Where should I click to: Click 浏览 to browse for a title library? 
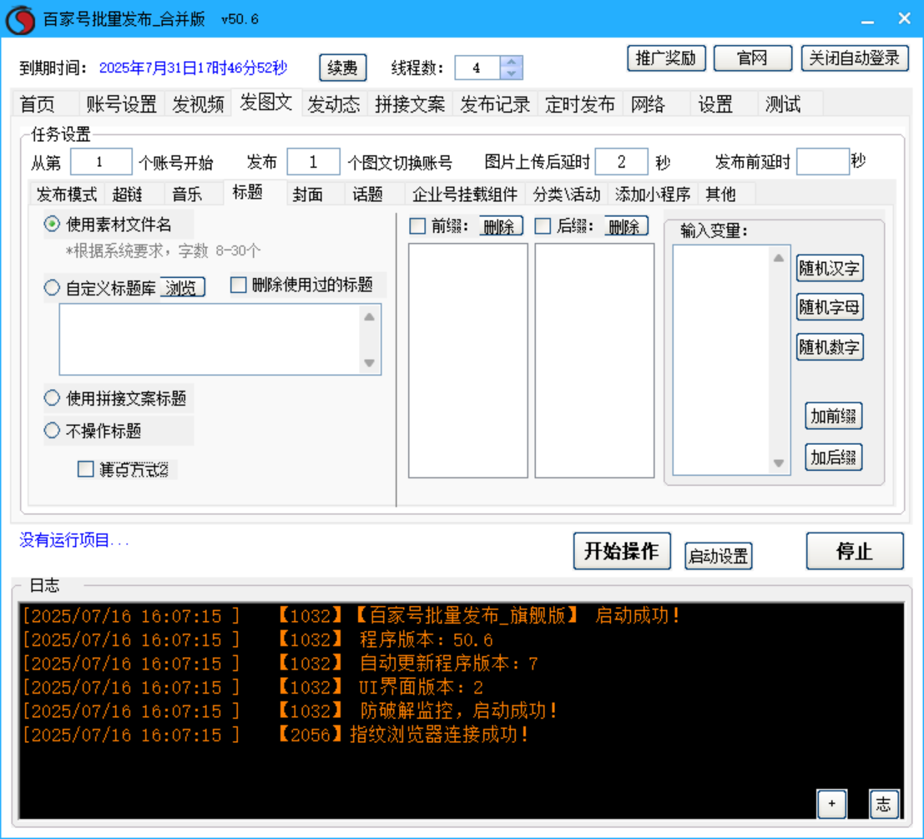[181, 287]
